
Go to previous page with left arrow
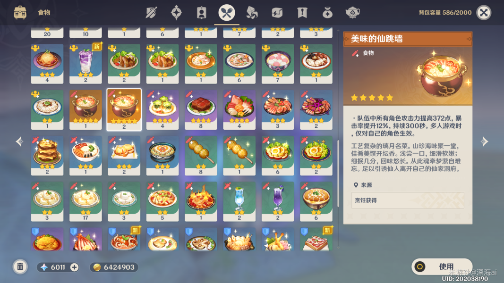19,141
